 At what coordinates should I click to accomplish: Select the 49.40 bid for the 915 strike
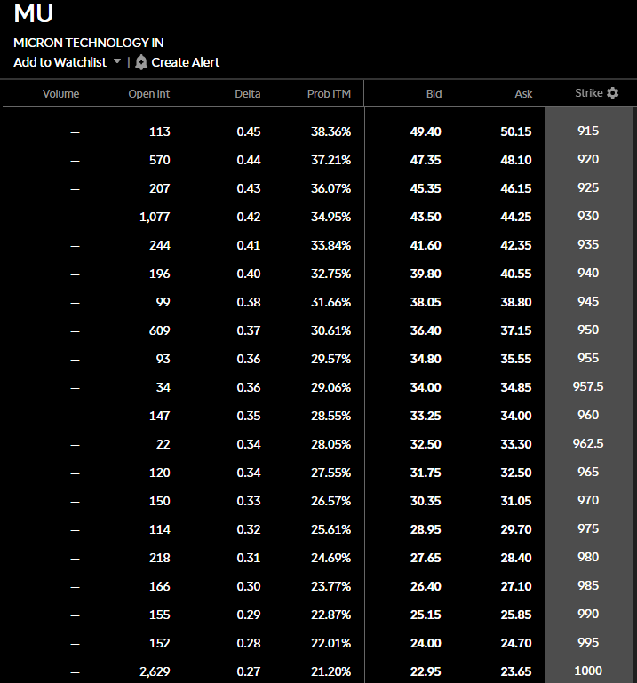[426, 131]
